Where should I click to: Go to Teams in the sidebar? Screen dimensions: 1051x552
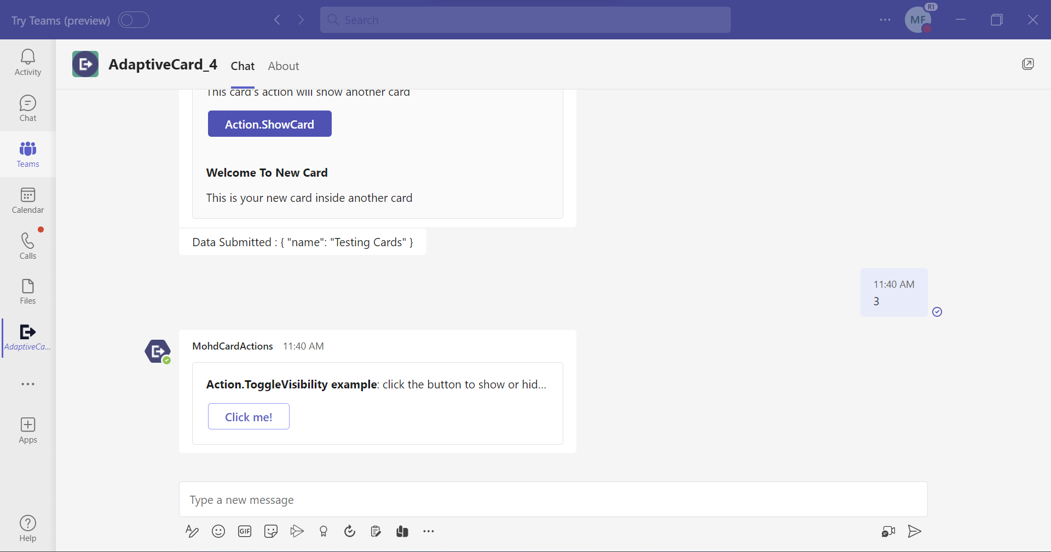click(x=28, y=154)
